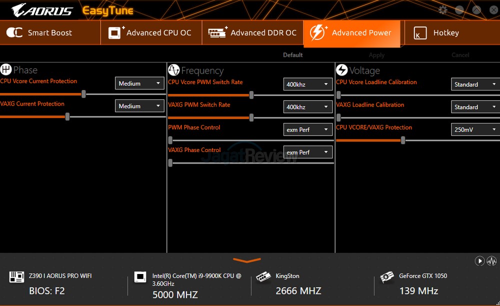500x306 pixels.
Task: Open the hardware monitor waveform icon
Action: 491,261
